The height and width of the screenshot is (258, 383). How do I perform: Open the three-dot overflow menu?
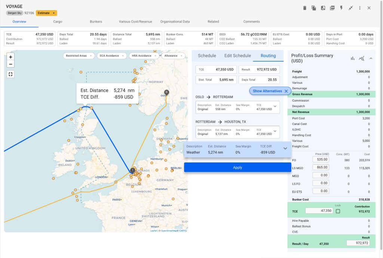pyautogui.click(x=360, y=7)
